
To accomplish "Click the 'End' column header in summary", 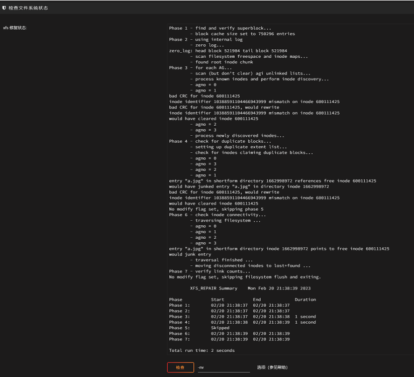I will coord(257,300).
